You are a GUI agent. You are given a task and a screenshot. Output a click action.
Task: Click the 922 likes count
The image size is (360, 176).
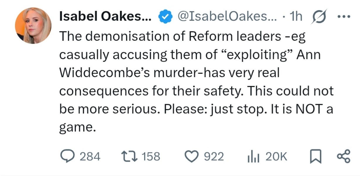click(214, 156)
